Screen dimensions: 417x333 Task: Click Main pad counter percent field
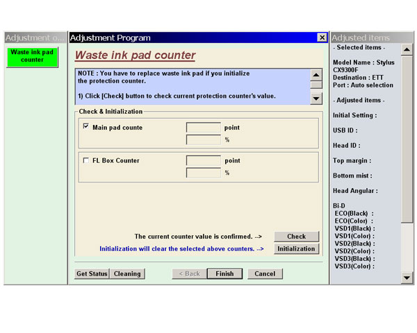click(204, 139)
